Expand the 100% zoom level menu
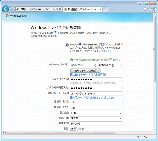 point(151,137)
